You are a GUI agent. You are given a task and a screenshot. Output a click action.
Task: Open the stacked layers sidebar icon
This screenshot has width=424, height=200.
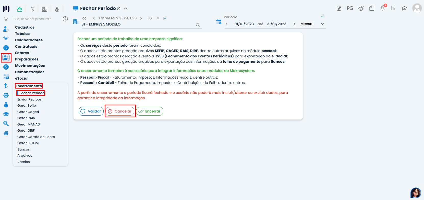click(x=6, y=114)
